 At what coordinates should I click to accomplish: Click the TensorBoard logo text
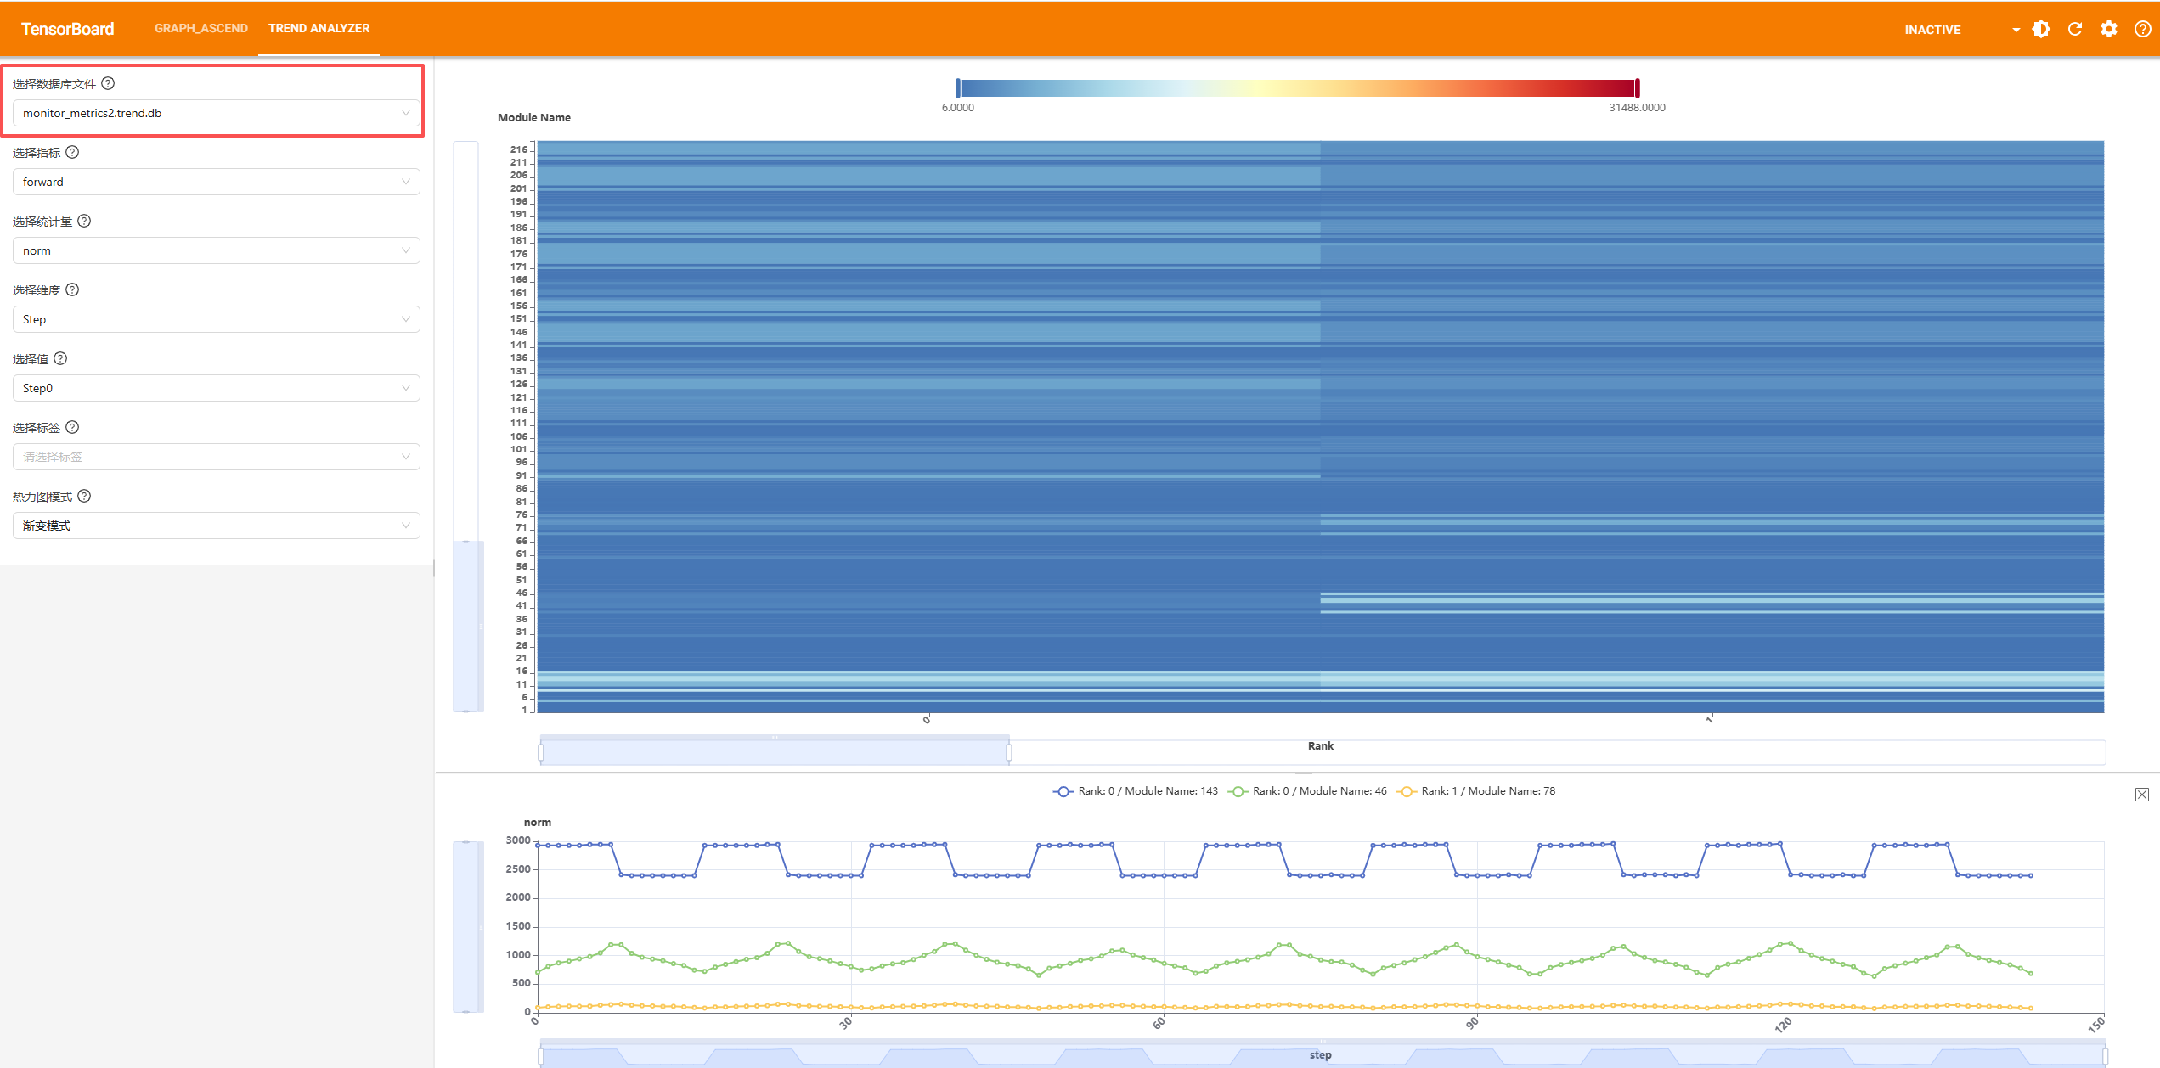(x=68, y=29)
